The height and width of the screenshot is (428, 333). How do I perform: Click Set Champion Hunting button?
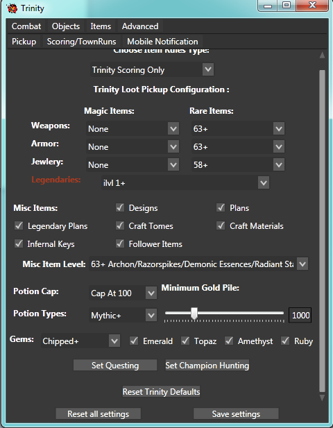point(207,365)
